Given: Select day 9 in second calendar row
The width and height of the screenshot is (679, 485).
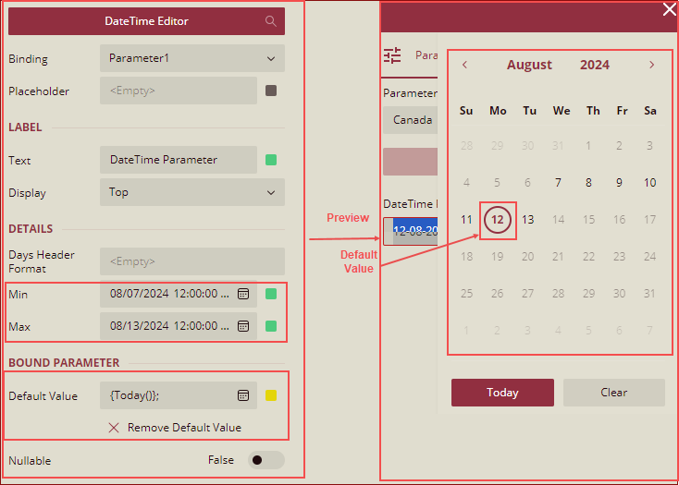Looking at the screenshot, I should [619, 183].
